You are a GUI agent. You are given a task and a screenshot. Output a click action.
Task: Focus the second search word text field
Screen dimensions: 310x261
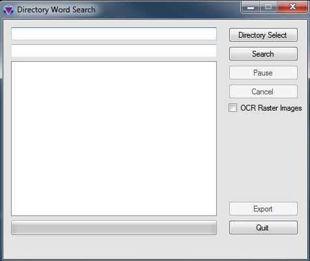(114, 51)
